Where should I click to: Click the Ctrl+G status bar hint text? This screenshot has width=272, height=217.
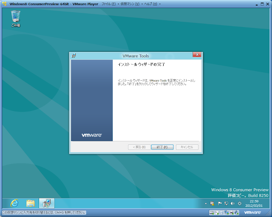tap(44, 212)
